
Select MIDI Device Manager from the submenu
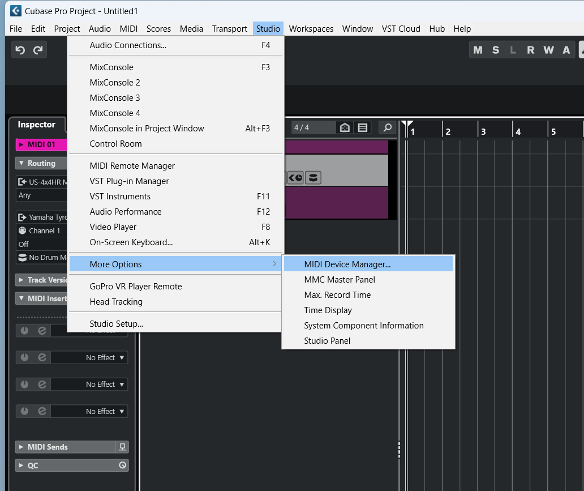pos(347,264)
